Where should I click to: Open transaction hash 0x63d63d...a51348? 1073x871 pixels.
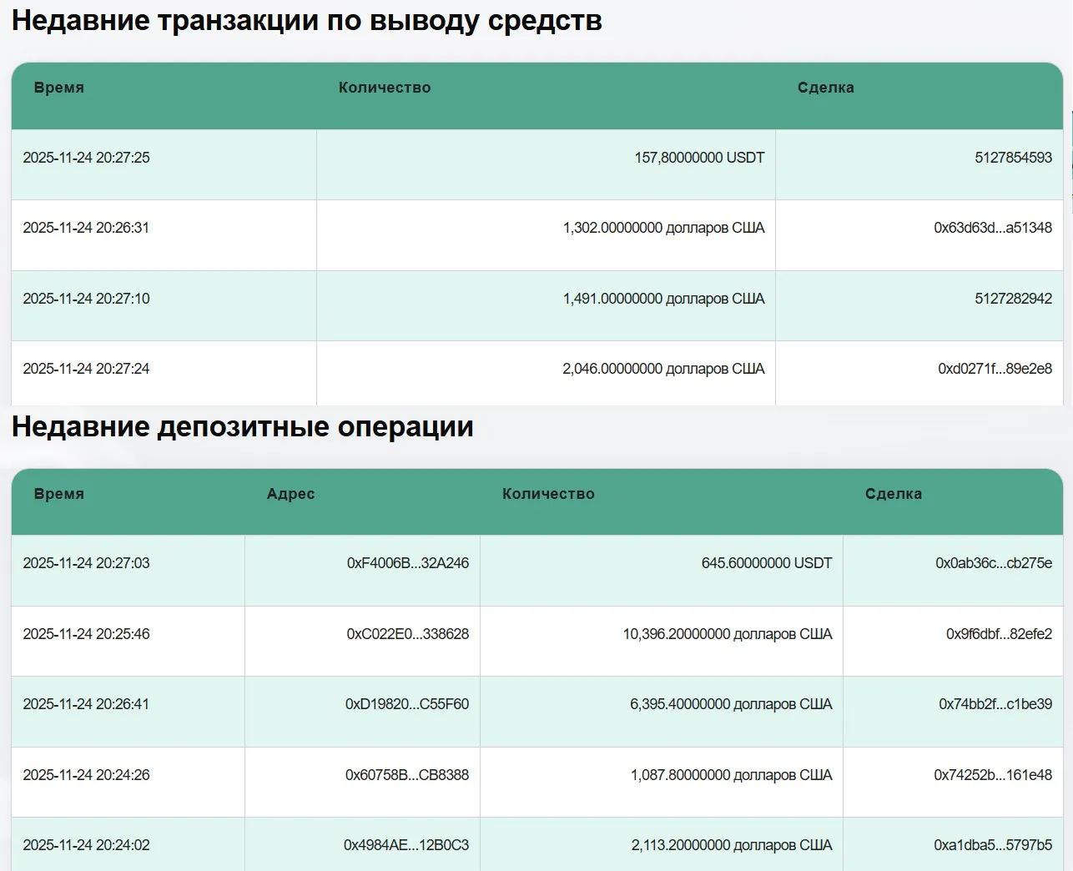click(x=993, y=228)
